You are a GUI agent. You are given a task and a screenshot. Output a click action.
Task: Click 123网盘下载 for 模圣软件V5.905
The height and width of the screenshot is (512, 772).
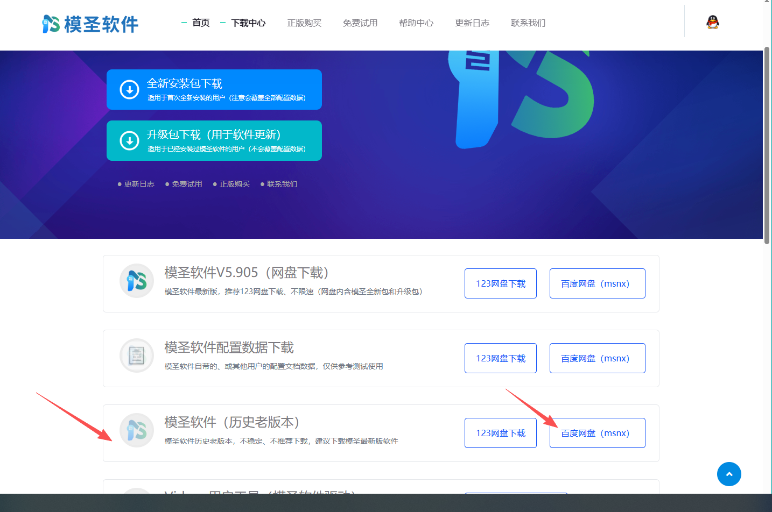(501, 283)
